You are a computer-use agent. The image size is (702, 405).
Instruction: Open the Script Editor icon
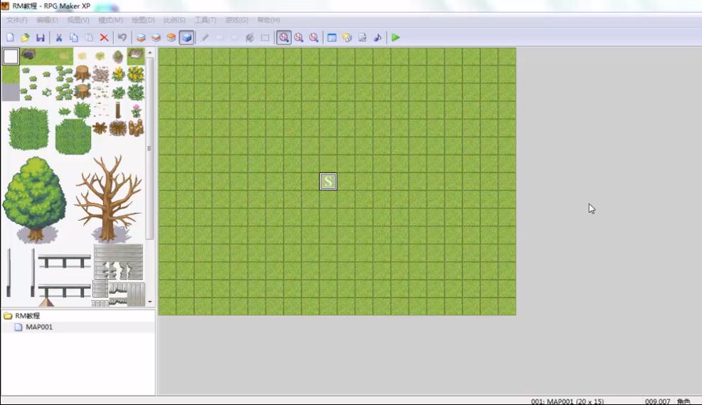(362, 38)
